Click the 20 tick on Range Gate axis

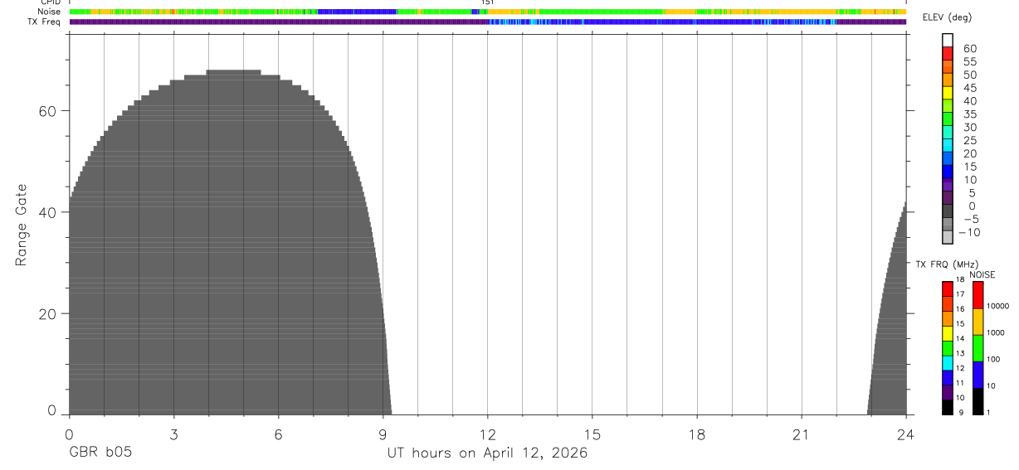[49, 314]
